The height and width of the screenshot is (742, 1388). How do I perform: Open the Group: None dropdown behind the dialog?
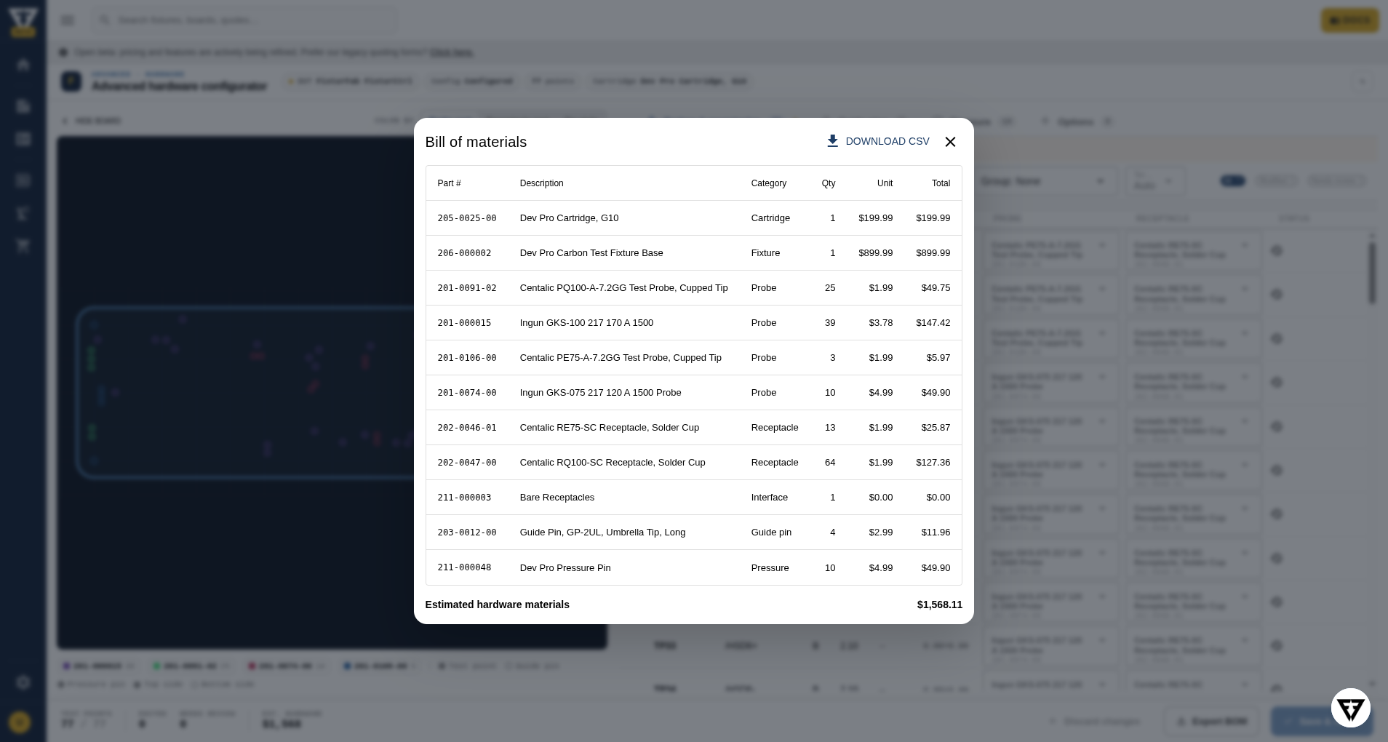1044,181
